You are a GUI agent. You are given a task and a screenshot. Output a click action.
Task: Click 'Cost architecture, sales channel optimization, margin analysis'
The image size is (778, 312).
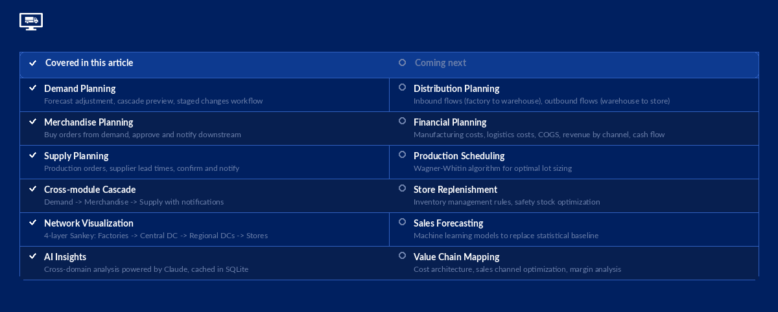pos(517,269)
